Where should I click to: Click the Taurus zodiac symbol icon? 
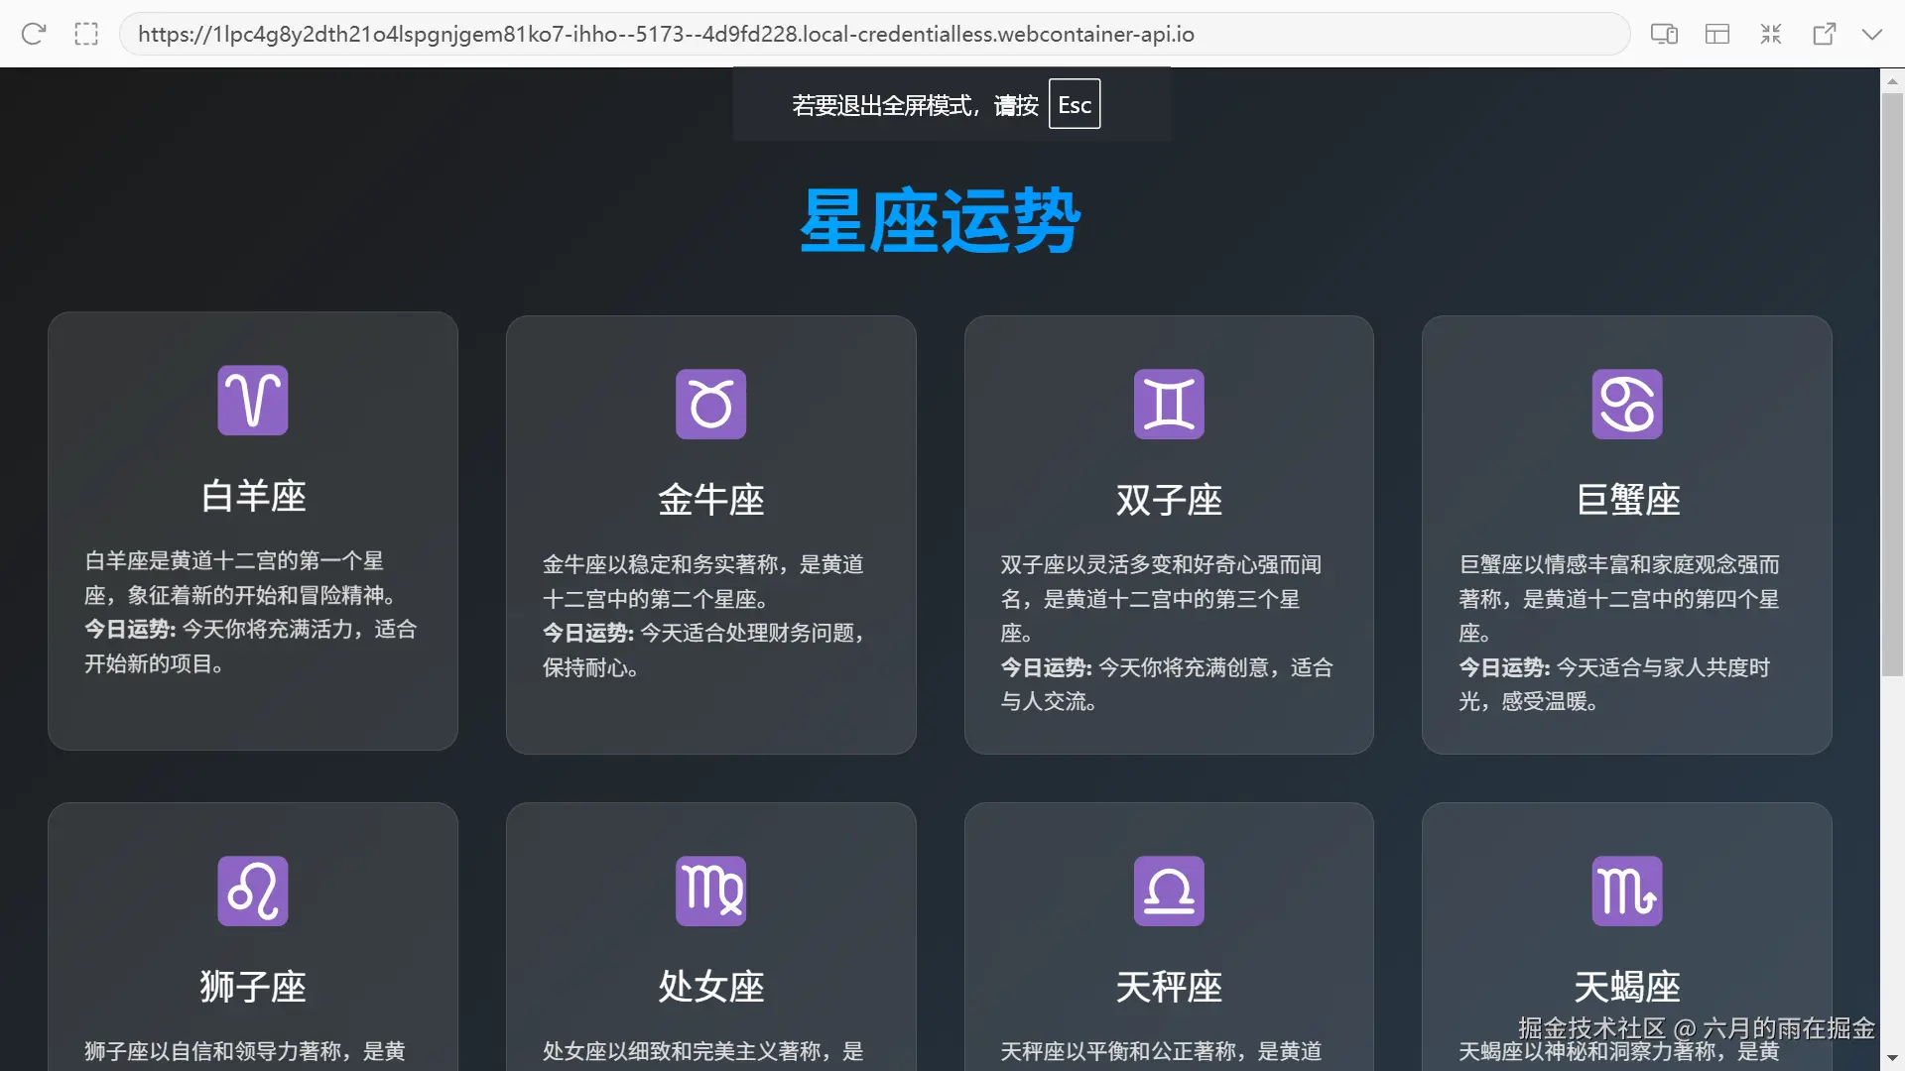coord(710,405)
